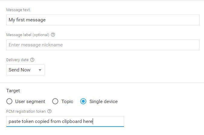This screenshot has width=204, height=135.
Task: Click the "Send Now" text in dropdown
Action: pyautogui.click(x=20, y=70)
